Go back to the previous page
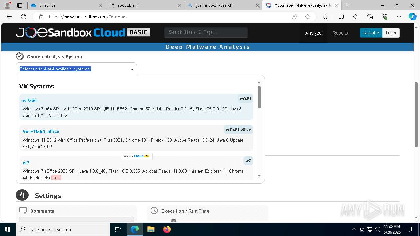The image size is (420, 236). point(9,17)
